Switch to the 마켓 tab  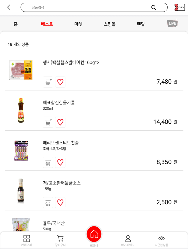78,24
